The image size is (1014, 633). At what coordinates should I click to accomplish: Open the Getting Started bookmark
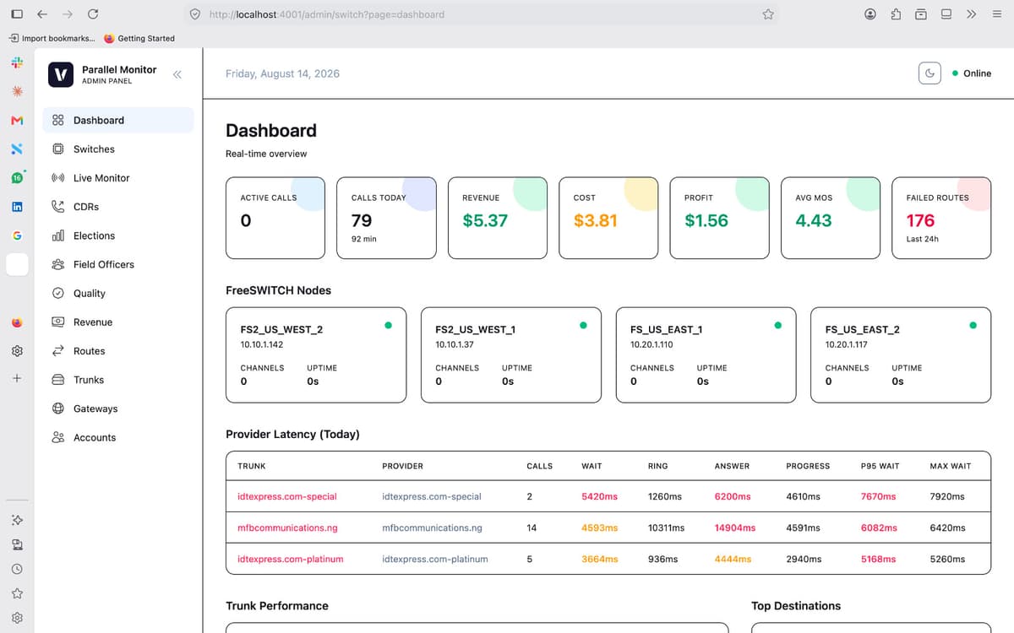pyautogui.click(x=139, y=38)
